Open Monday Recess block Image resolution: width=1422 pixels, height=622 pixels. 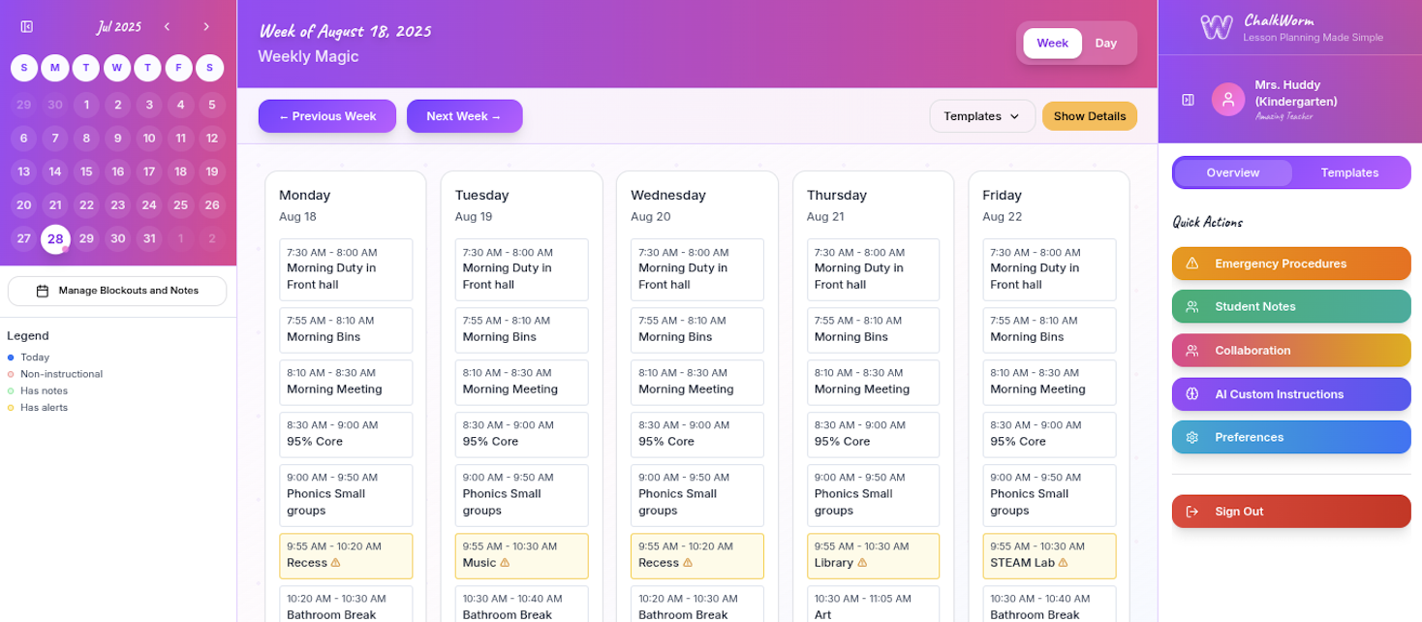coord(346,556)
